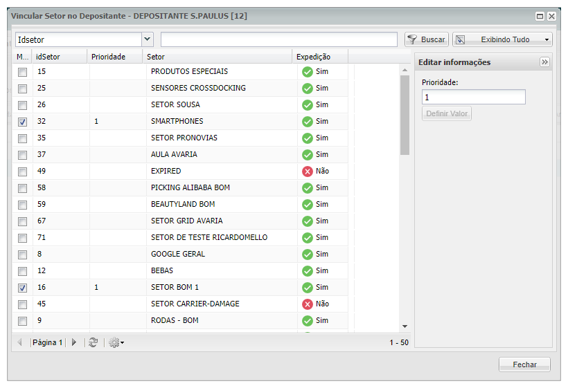Click green Sim icon for SETOR GRID AVARIA

[x=308, y=221]
